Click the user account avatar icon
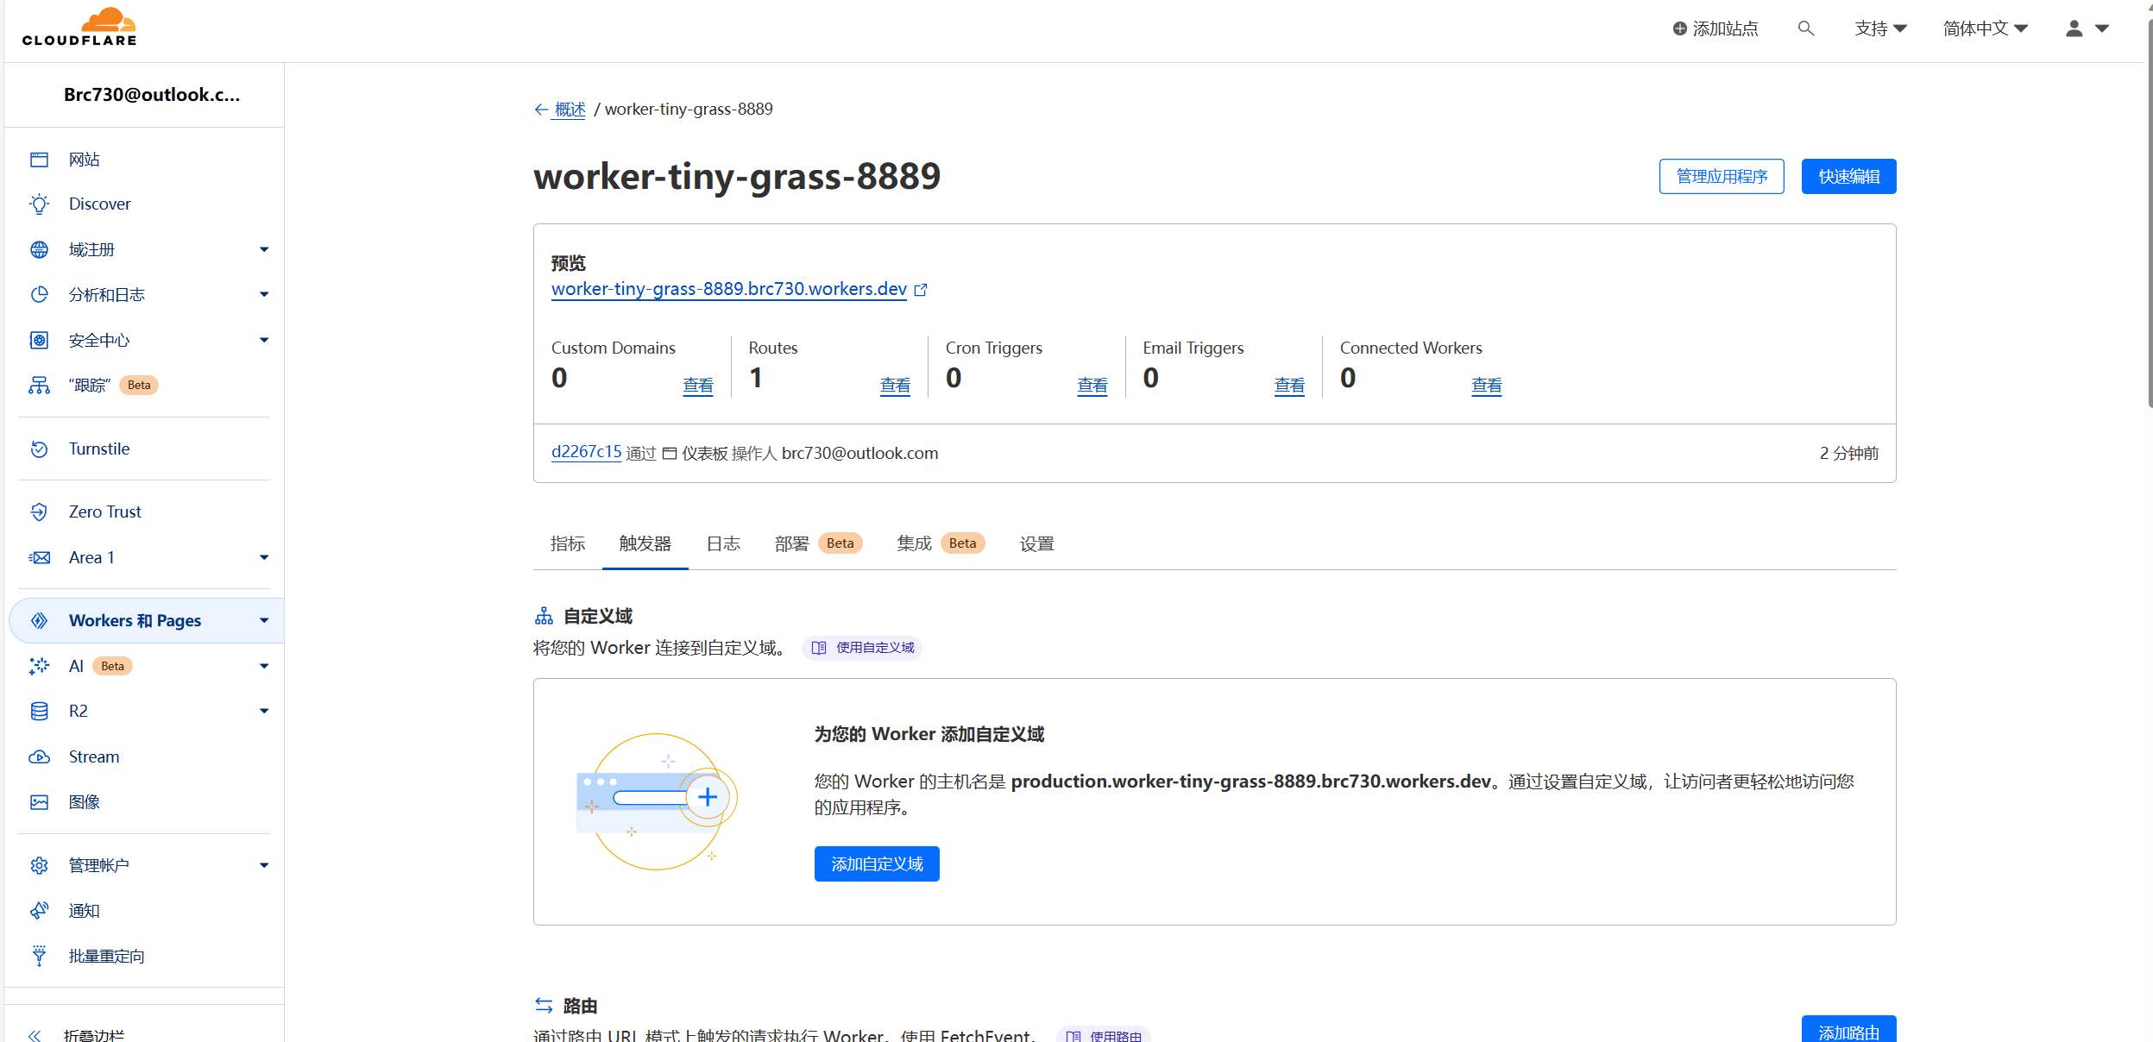Screen dimensions: 2153x1042 click(2074, 28)
